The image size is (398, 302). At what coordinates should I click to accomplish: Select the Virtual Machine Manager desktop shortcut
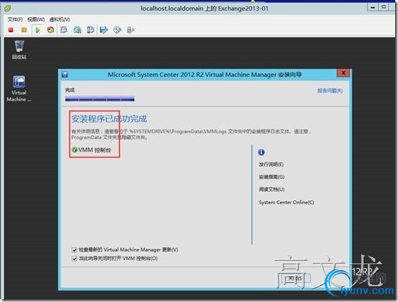19,88
